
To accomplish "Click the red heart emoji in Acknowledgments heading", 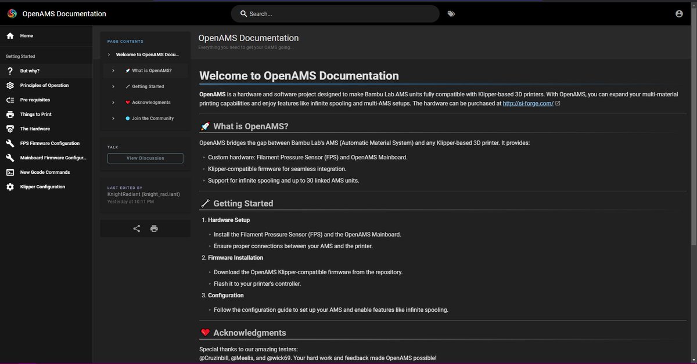I will point(205,333).
